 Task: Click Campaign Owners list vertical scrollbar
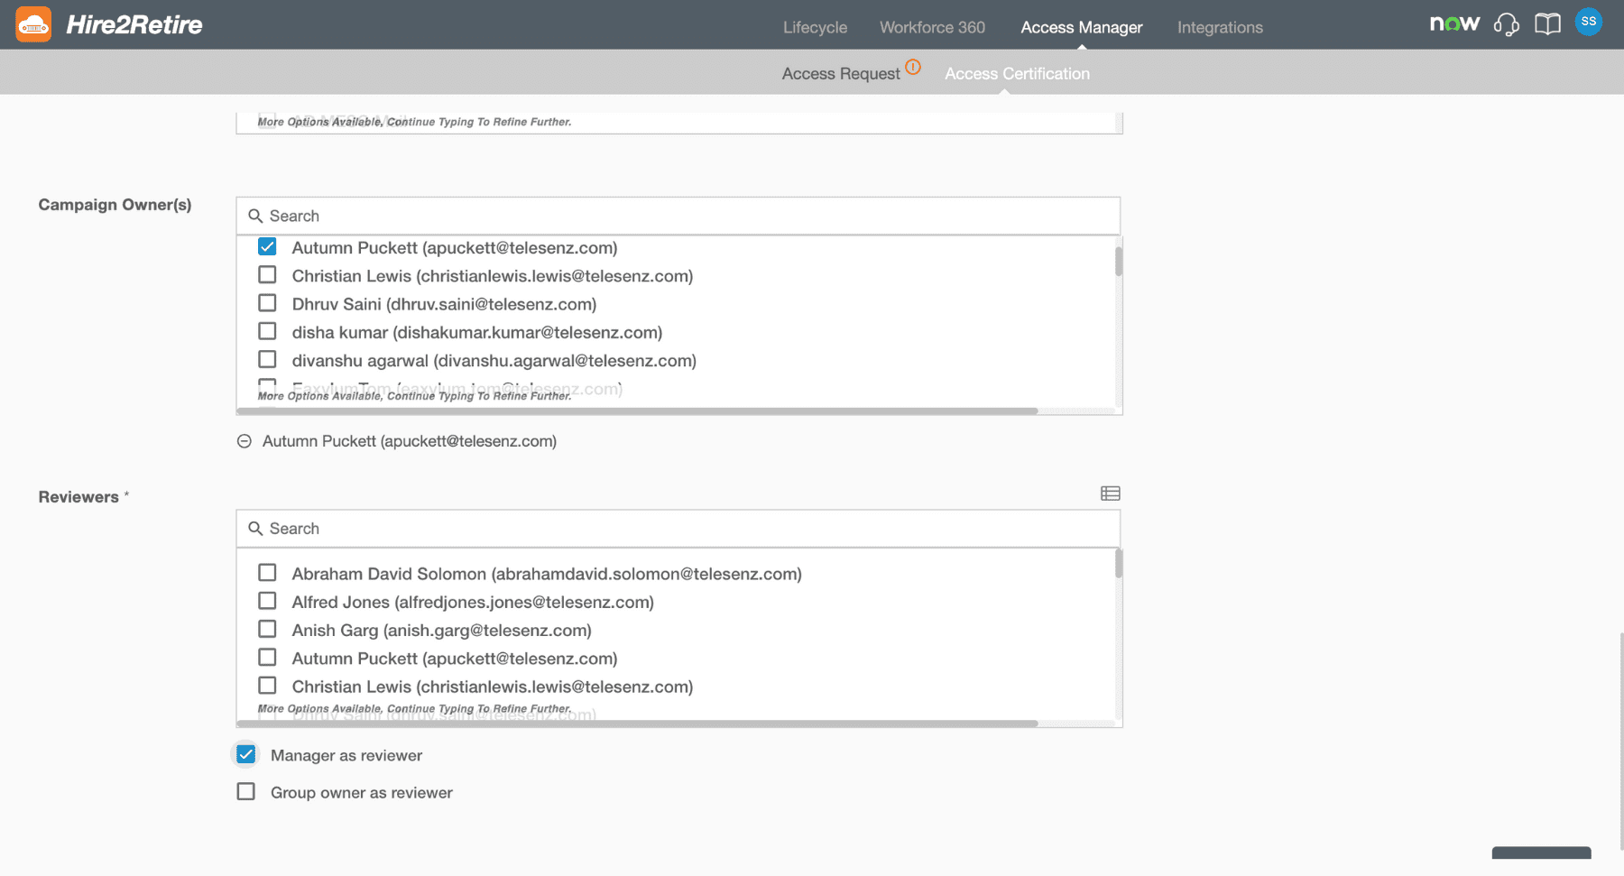(1119, 262)
